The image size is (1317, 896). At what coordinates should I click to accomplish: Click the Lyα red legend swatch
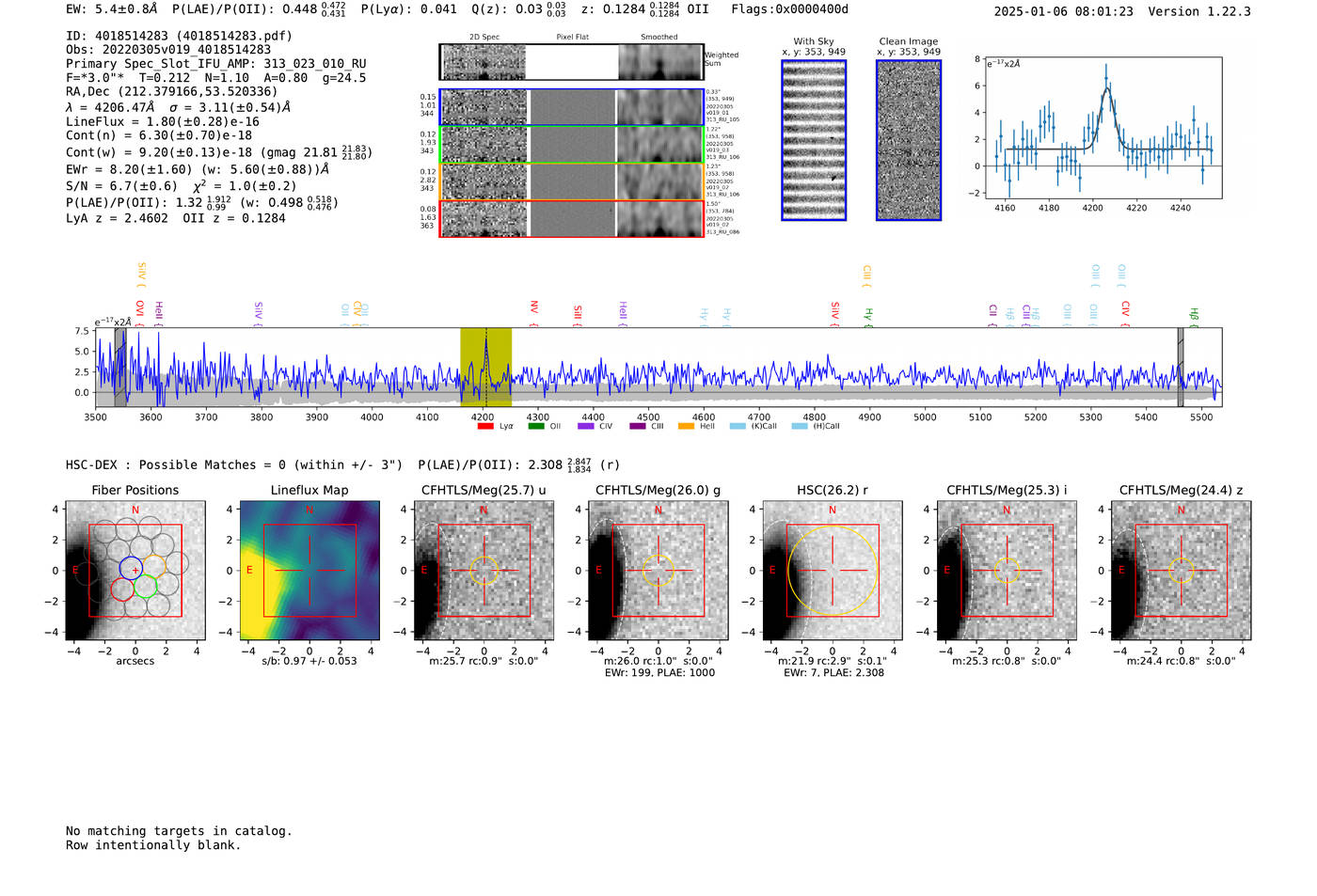pos(485,426)
